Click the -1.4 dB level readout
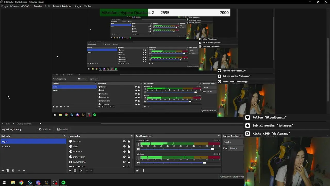Screen dimensions: 330x186 (x=216, y=141)
